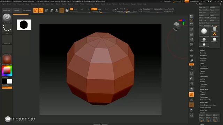This screenshot has height=125, width=223.
Task: Expand the Masking subpalette
Action: [x=202, y=79]
